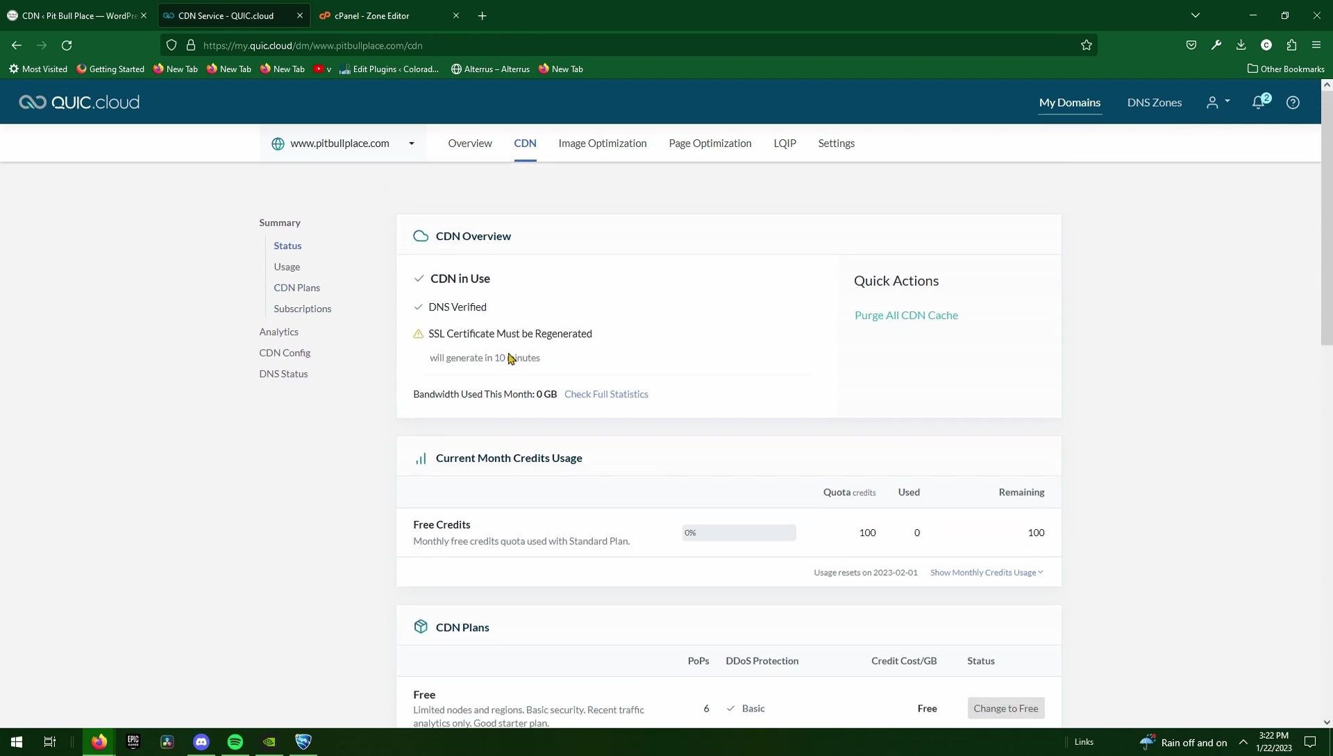
Task: Open Discord from the taskbar
Action: coord(201,742)
